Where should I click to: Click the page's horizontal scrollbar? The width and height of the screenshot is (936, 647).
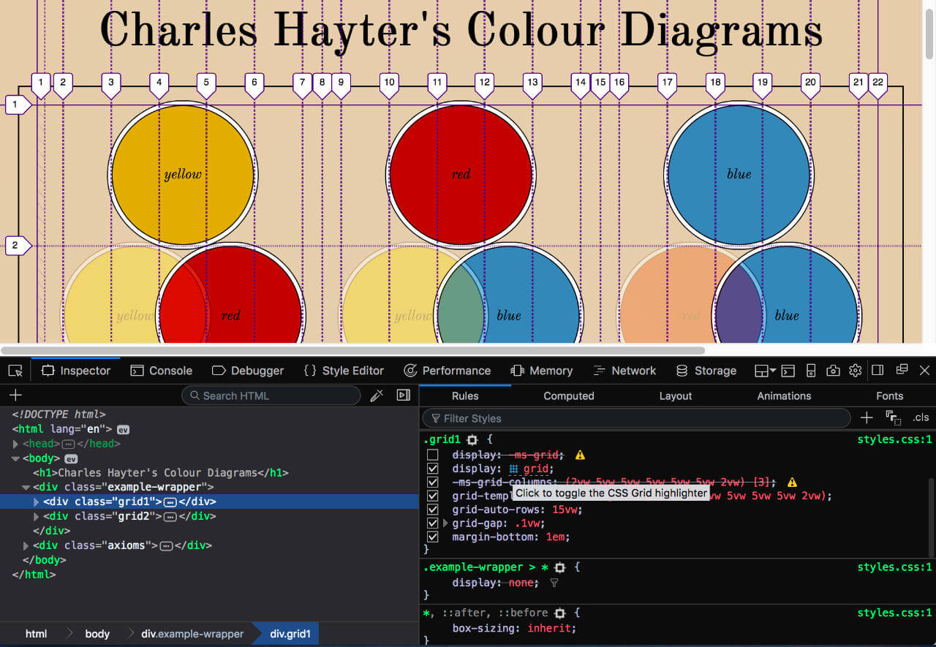point(352,350)
